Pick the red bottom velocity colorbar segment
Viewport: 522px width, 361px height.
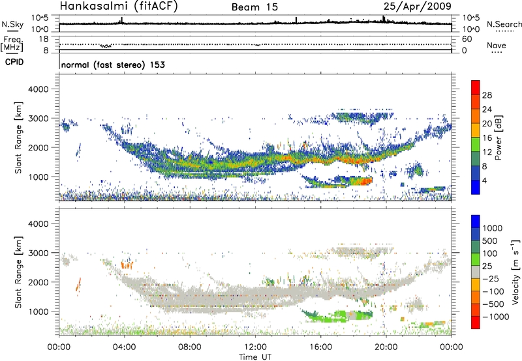(476, 323)
